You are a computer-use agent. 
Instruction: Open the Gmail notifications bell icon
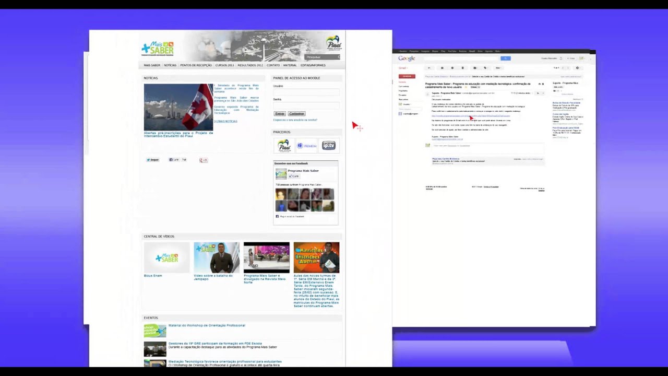[x=561, y=58]
